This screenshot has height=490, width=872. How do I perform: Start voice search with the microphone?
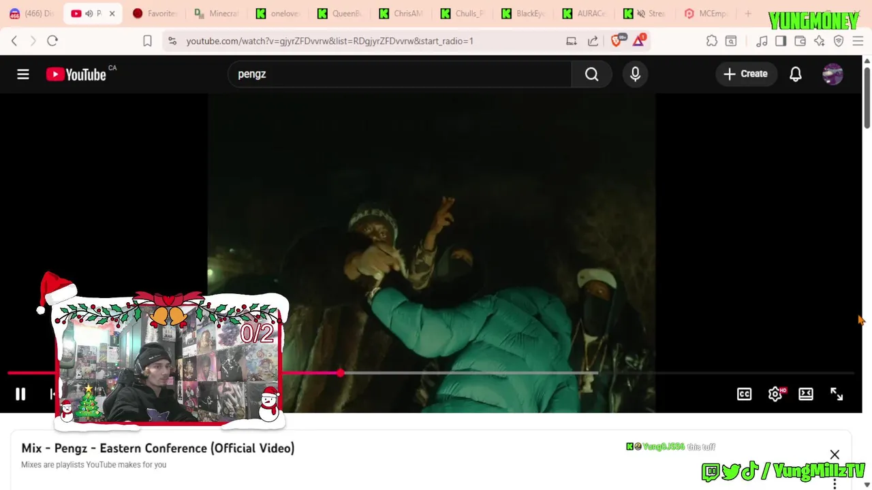coord(635,74)
